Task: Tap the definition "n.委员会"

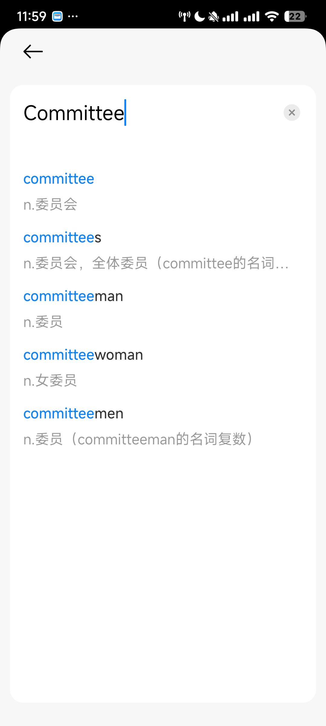Action: point(50,204)
